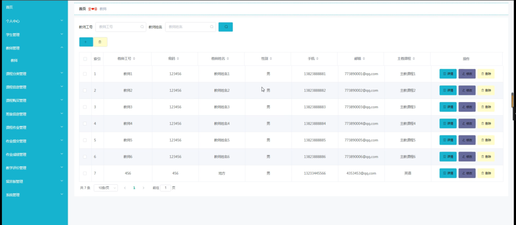Focus the 教师姓名 search input
The width and height of the screenshot is (516, 225).
pyautogui.click(x=190, y=27)
